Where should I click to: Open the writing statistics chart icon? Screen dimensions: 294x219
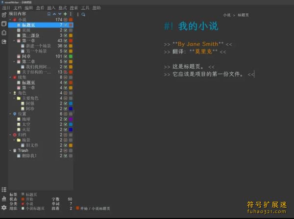pyautogui.click(x=4, y=198)
